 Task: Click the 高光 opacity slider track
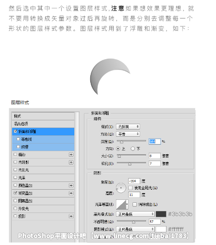pyautogui.click(x=132, y=221)
